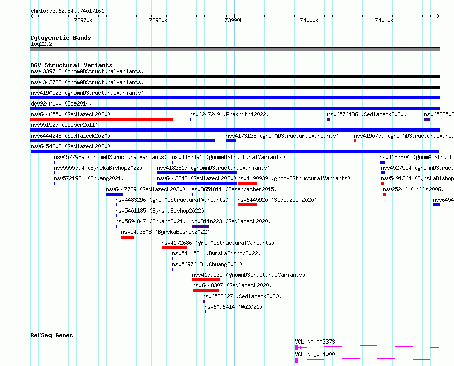Click the dgv924n100 (Coe2014) label
Viewport: 454px width, 366px height.
point(61,103)
